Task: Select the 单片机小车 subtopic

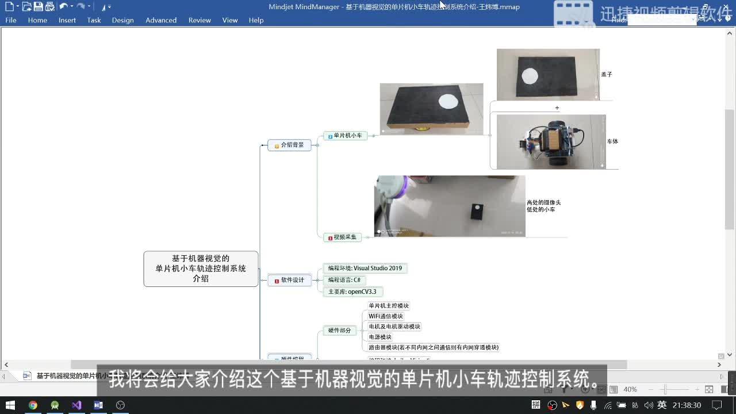Action: point(345,136)
